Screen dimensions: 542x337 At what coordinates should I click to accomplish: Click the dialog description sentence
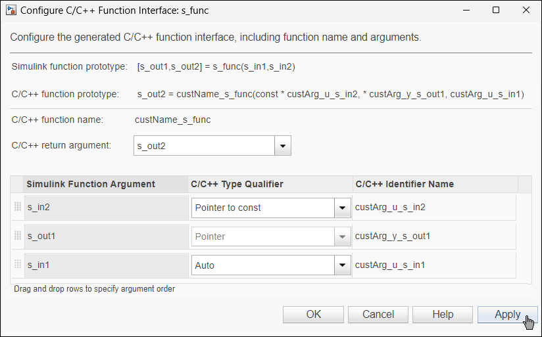(216, 37)
